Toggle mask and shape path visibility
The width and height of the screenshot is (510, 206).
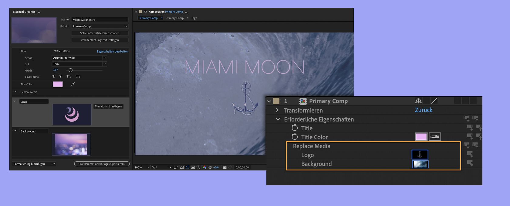point(187,167)
